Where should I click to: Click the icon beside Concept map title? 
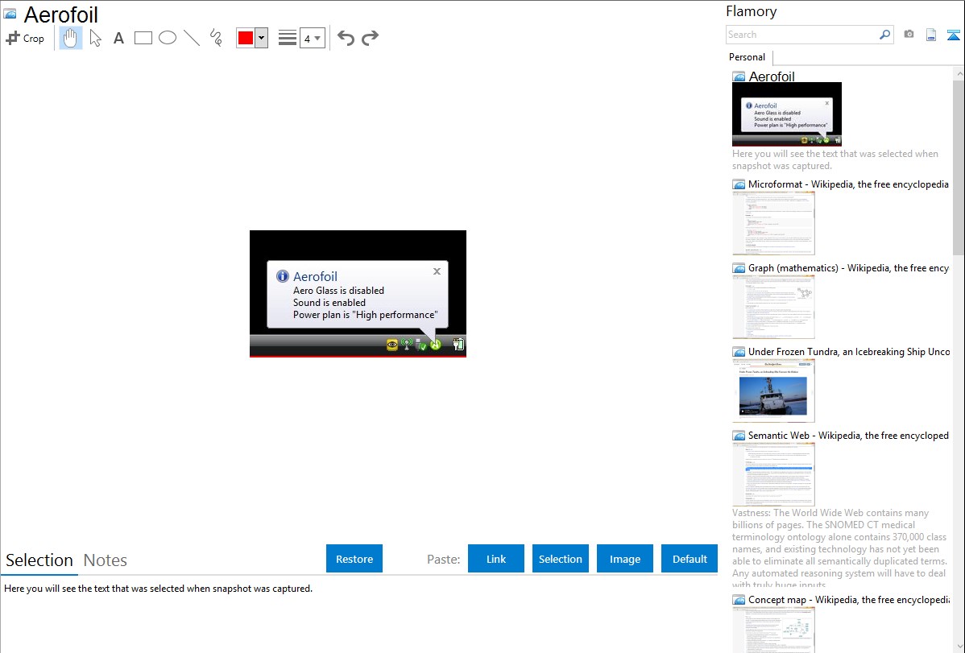click(739, 600)
